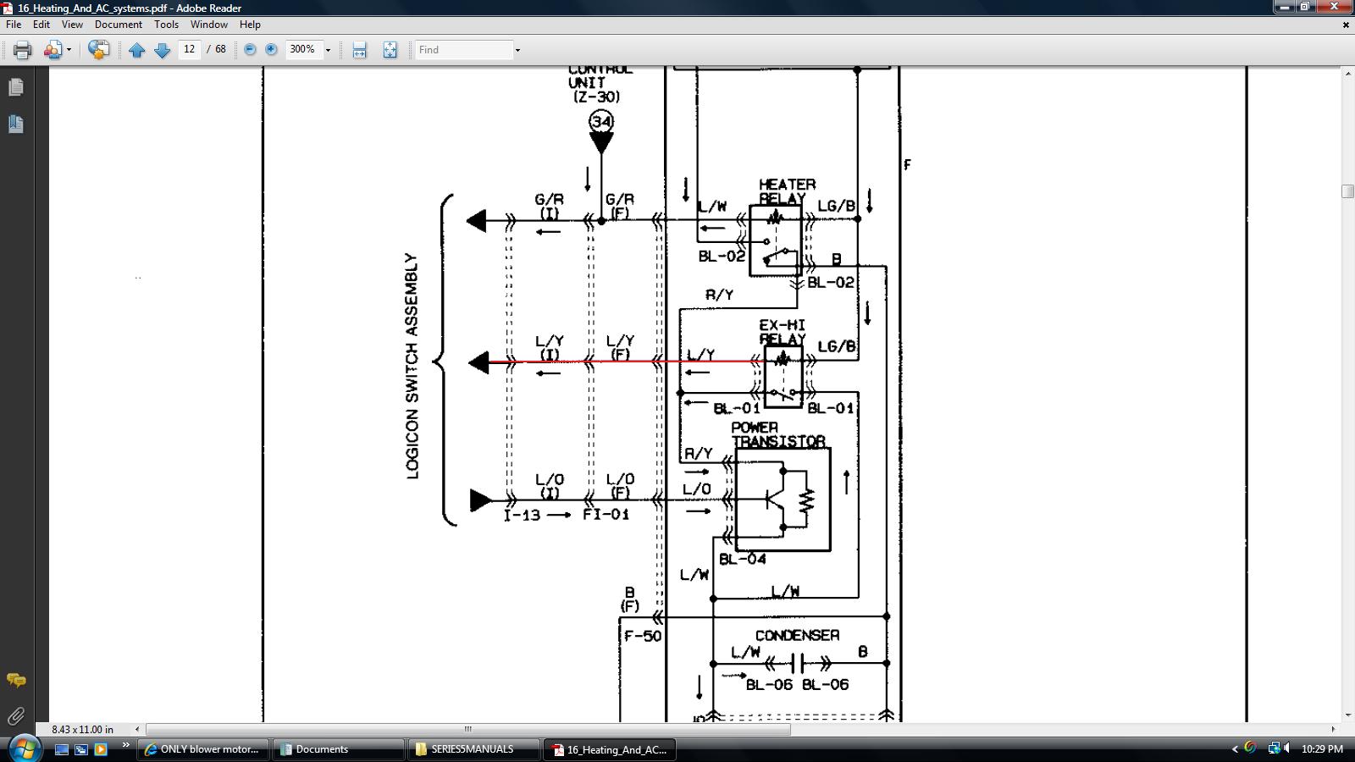Click the fit one full page icon
Image resolution: width=1355 pixels, height=762 pixels.
coord(390,50)
